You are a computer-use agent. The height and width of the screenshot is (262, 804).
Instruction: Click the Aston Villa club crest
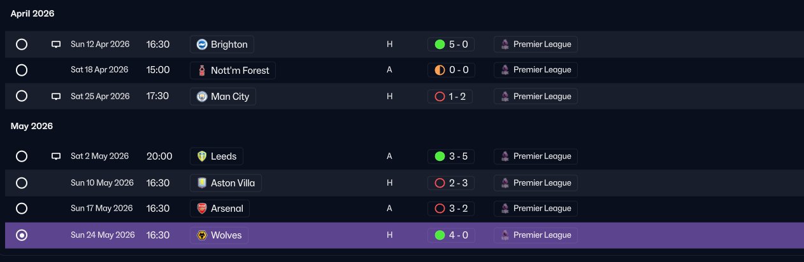(202, 183)
